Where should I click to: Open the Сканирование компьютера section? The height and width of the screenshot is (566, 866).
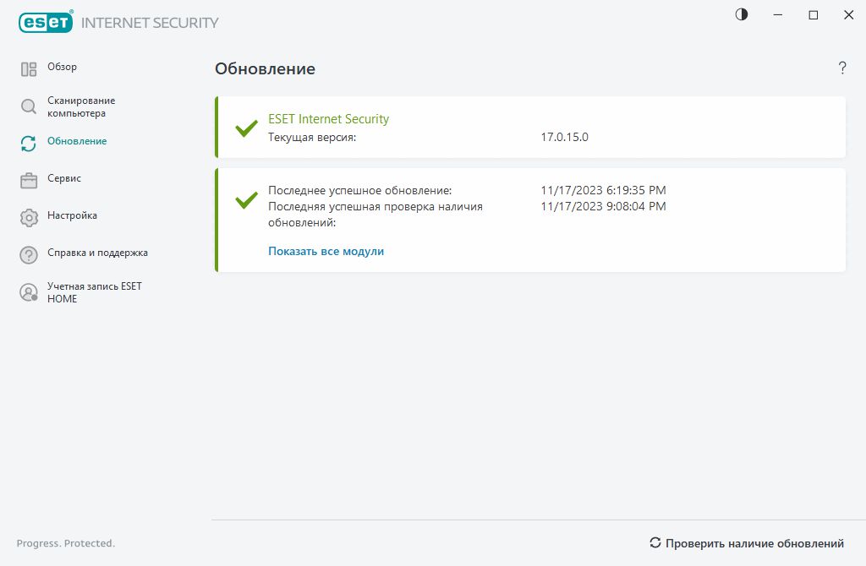point(81,106)
